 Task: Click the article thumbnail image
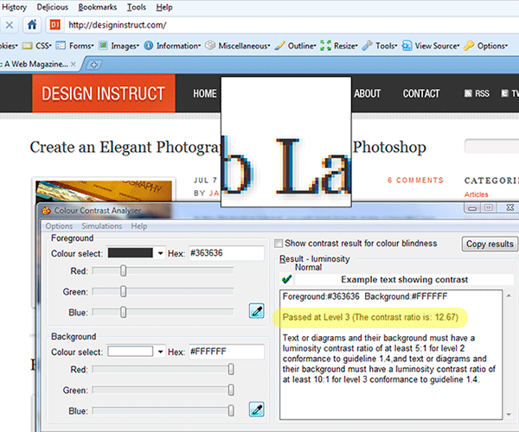(x=104, y=191)
